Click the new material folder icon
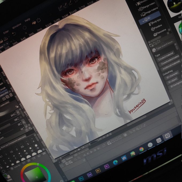The image size is (182, 182). click(x=151, y=45)
